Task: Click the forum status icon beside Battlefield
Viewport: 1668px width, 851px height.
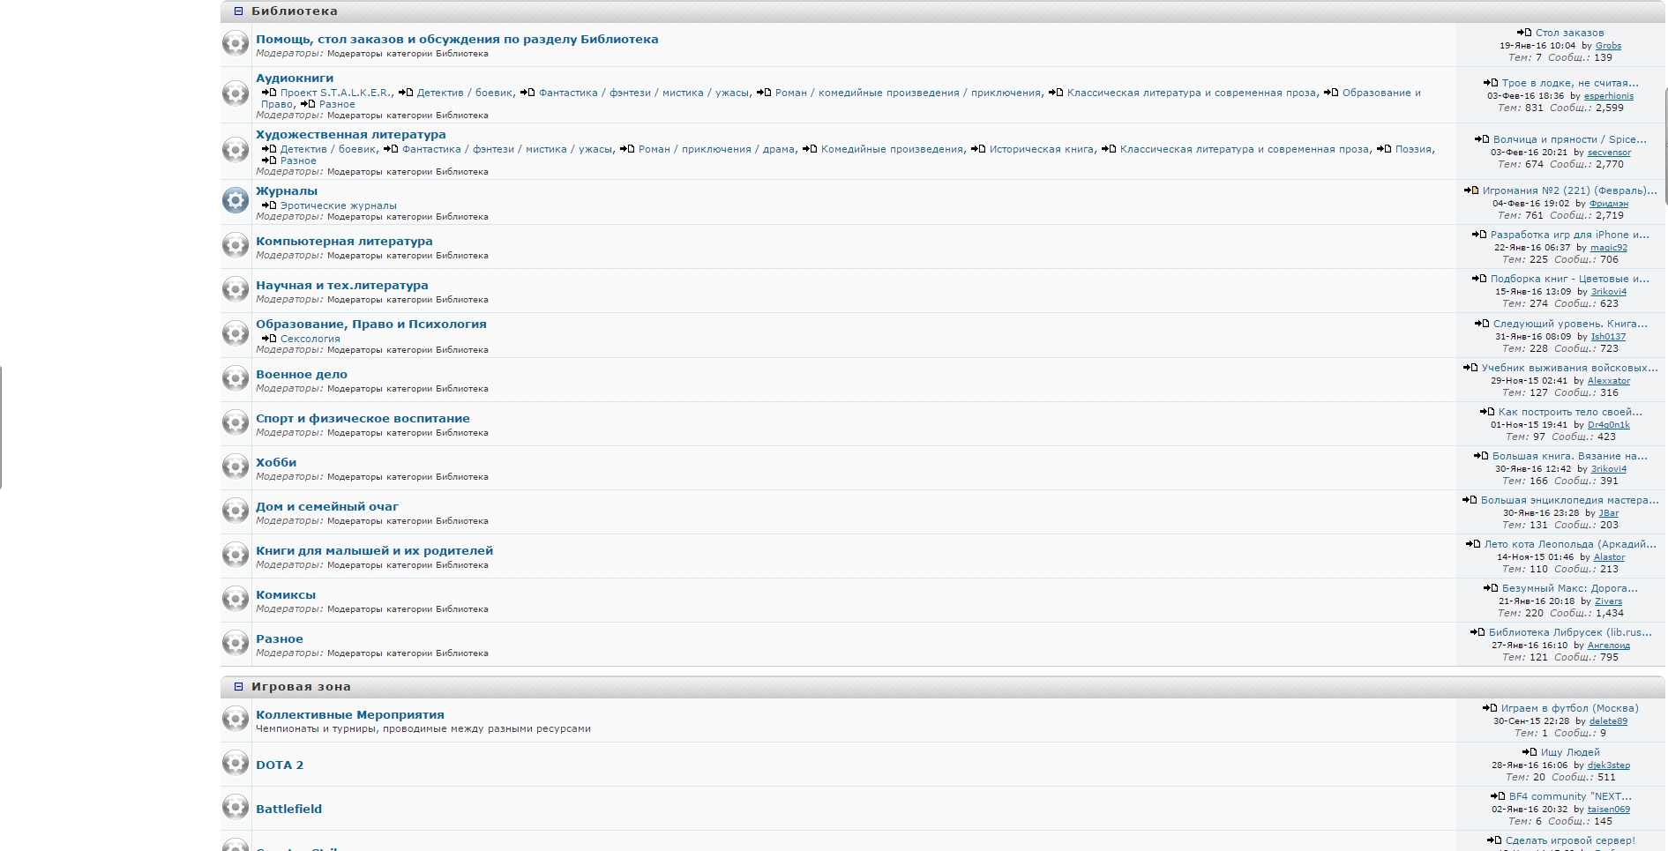Action: click(235, 807)
